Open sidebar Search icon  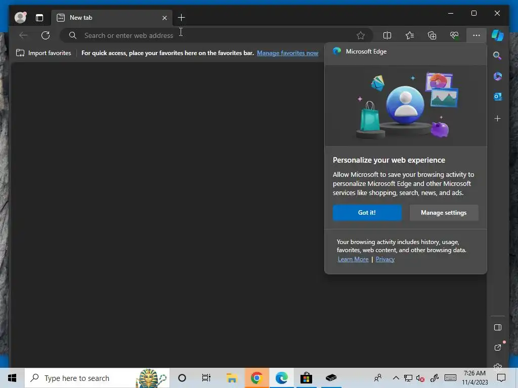click(x=498, y=56)
